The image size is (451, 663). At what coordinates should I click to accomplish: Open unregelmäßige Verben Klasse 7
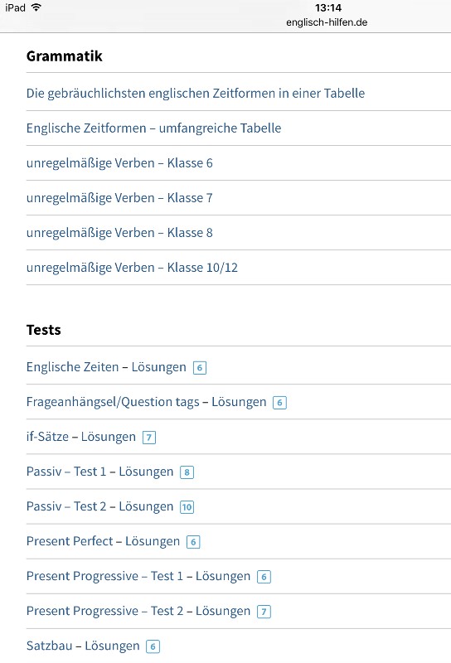[x=119, y=197]
